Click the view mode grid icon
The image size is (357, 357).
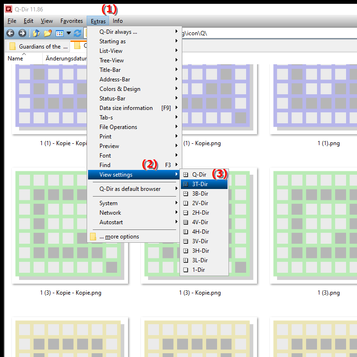point(59,33)
